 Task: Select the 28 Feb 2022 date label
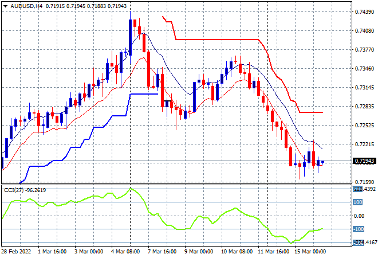tap(18, 252)
